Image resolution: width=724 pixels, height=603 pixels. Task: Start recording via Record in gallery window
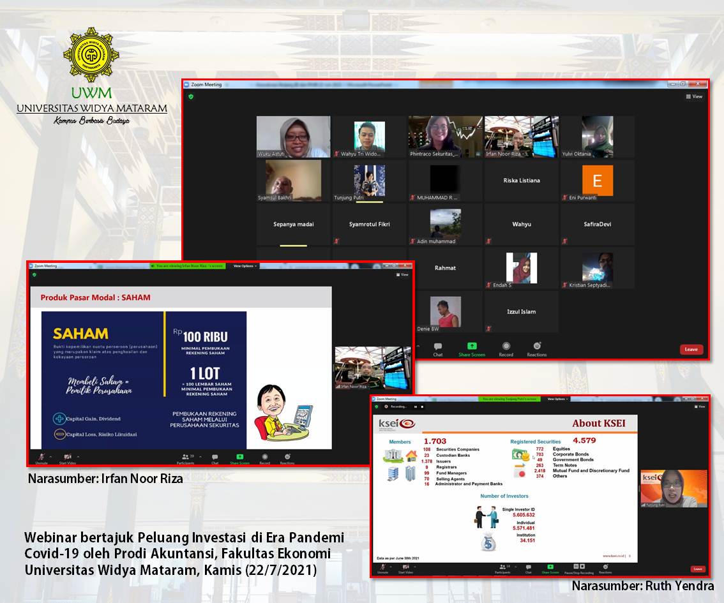click(506, 348)
